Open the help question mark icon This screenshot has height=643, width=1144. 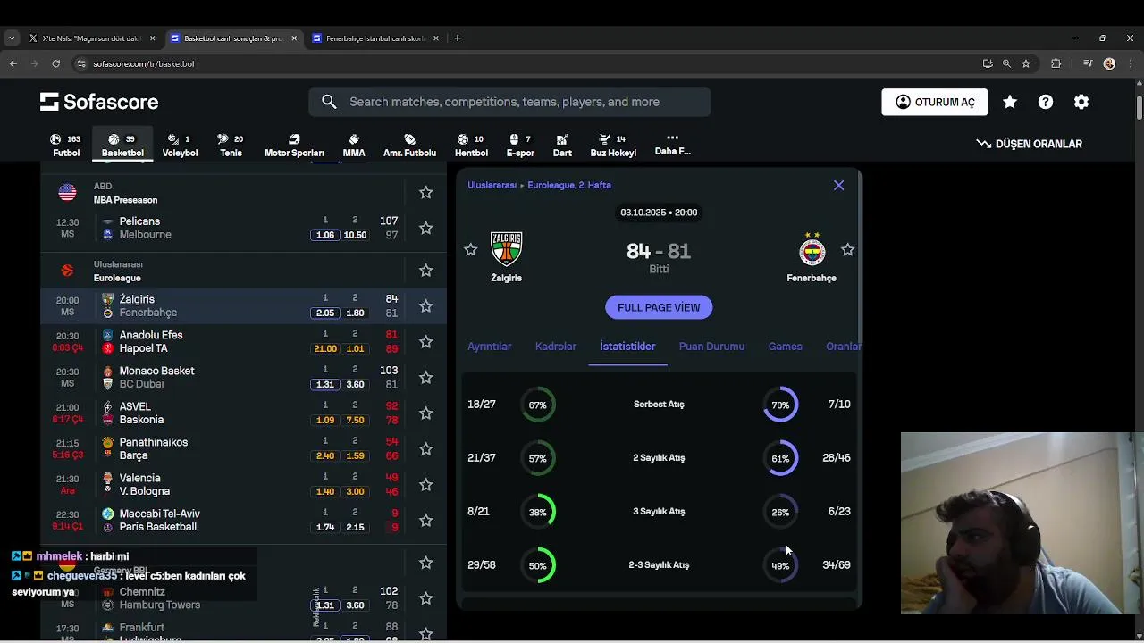[1046, 102]
